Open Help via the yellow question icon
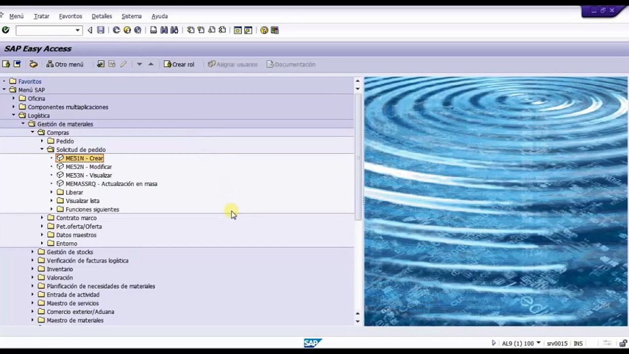 (264, 30)
